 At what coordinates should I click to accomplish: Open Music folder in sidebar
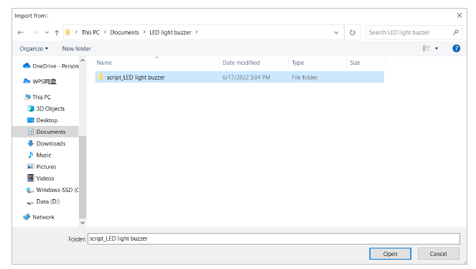pos(39,155)
